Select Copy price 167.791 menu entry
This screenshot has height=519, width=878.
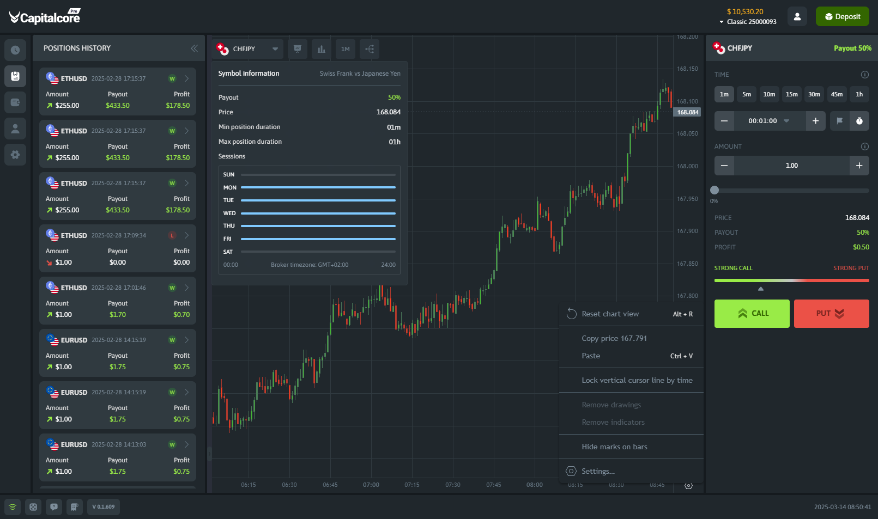(x=631, y=339)
